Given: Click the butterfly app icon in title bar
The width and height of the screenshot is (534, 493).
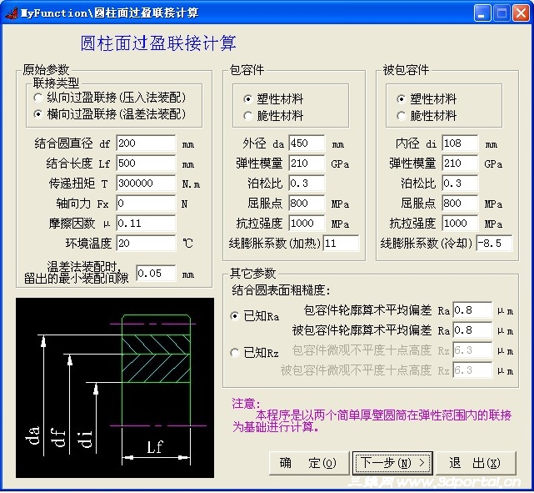Looking at the screenshot, I should pos(11,13).
